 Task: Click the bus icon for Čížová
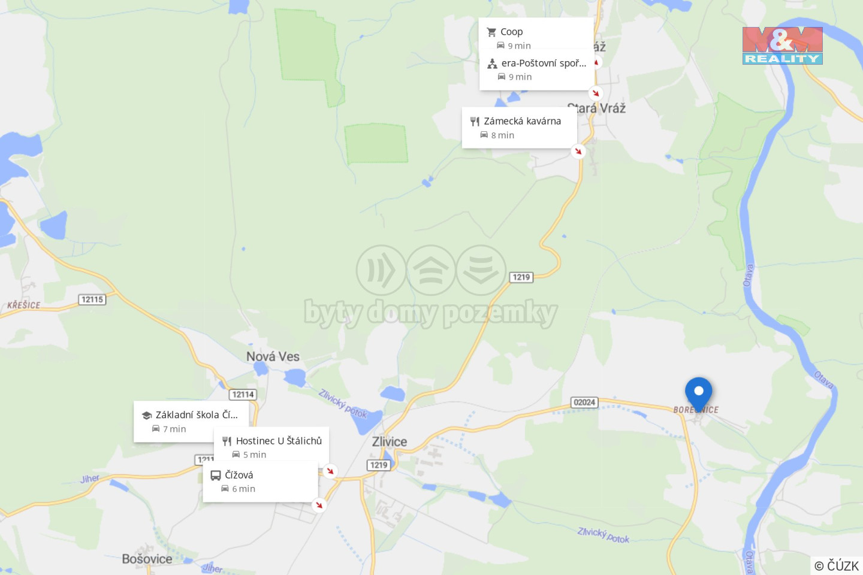coord(216,476)
